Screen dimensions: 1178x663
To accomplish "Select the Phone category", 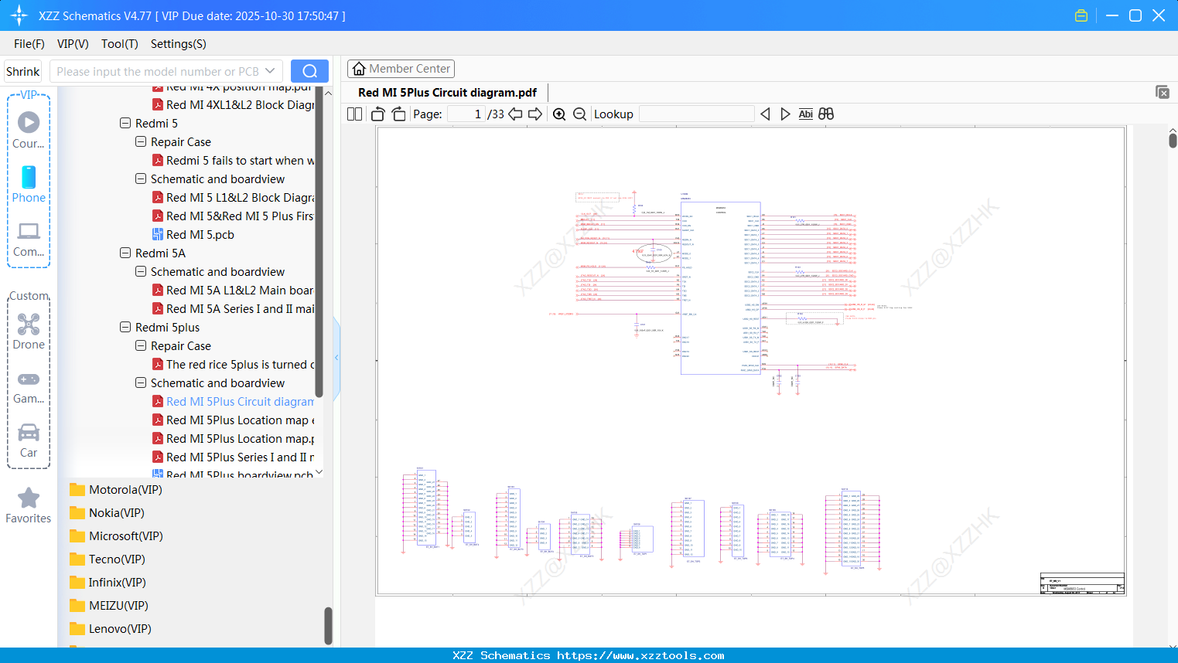I will 29,184.
